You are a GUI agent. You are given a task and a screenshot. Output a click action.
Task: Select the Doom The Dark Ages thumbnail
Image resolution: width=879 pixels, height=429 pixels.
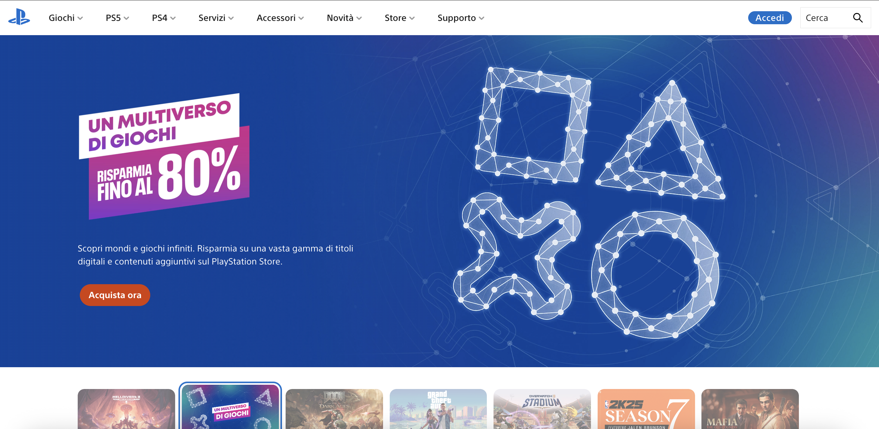pos(334,409)
